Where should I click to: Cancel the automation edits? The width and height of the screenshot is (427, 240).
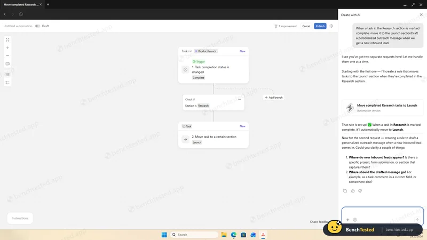click(306, 26)
